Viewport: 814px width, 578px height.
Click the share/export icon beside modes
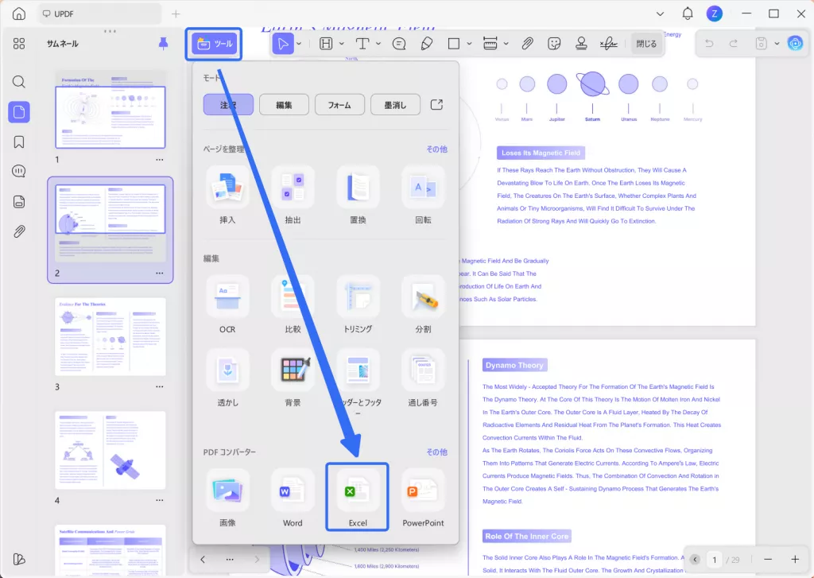point(436,105)
